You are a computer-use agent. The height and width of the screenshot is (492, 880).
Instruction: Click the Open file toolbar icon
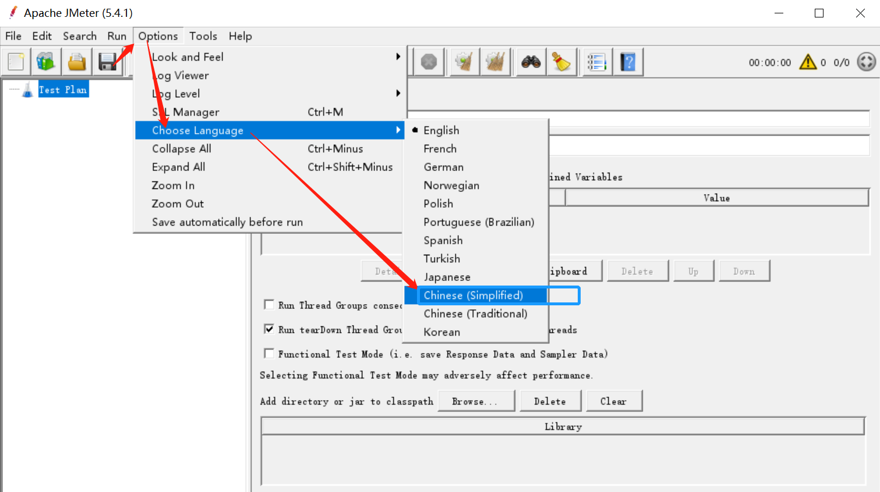coord(77,62)
